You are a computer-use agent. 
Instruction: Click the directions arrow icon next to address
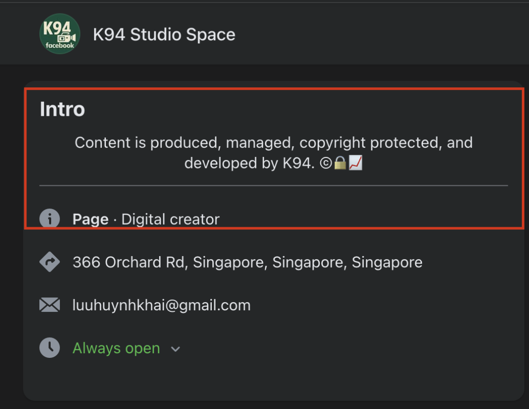click(50, 262)
